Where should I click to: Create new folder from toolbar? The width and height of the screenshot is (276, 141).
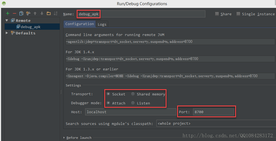tap(49, 13)
